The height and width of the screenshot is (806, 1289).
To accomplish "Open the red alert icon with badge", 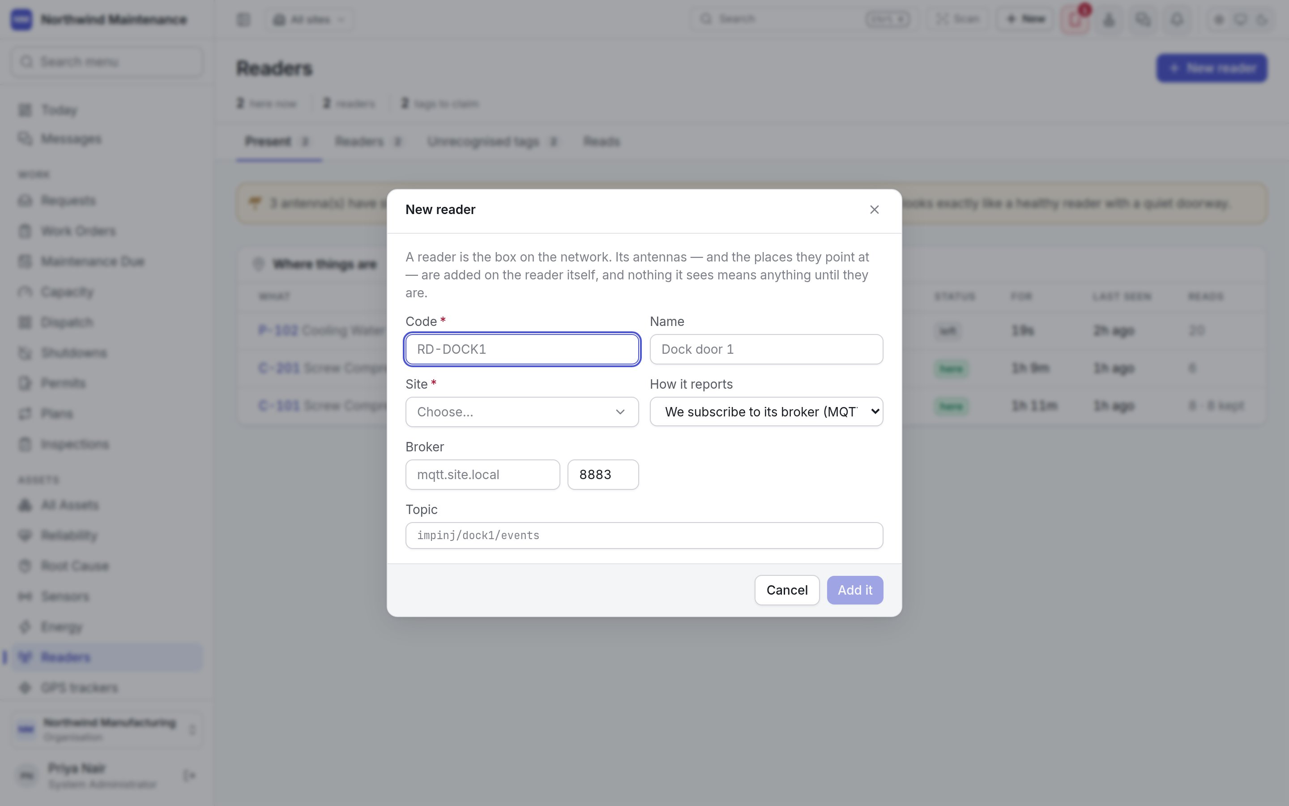I will click(x=1075, y=20).
